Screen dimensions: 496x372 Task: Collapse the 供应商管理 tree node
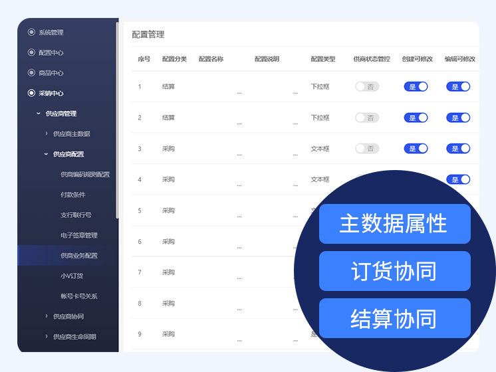[x=39, y=114]
